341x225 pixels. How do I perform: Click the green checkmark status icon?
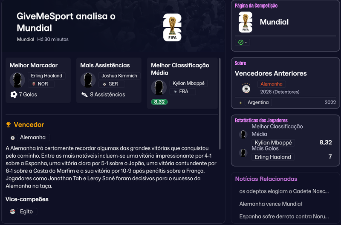(x=241, y=42)
